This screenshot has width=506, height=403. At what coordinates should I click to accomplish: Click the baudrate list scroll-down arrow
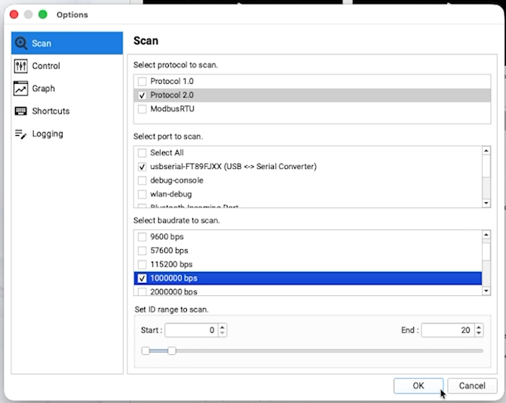click(486, 291)
